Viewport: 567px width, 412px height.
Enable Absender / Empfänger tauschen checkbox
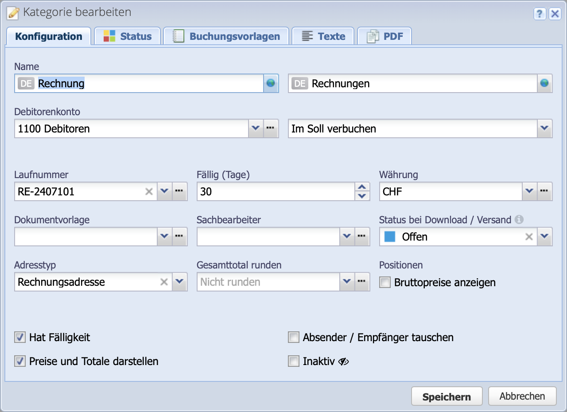point(294,338)
